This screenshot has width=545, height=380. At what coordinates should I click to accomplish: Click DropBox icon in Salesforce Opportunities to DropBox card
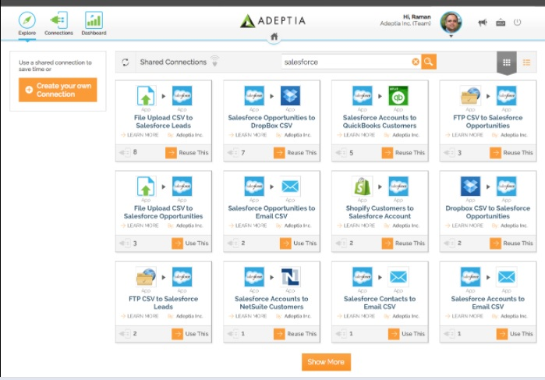[x=290, y=95]
